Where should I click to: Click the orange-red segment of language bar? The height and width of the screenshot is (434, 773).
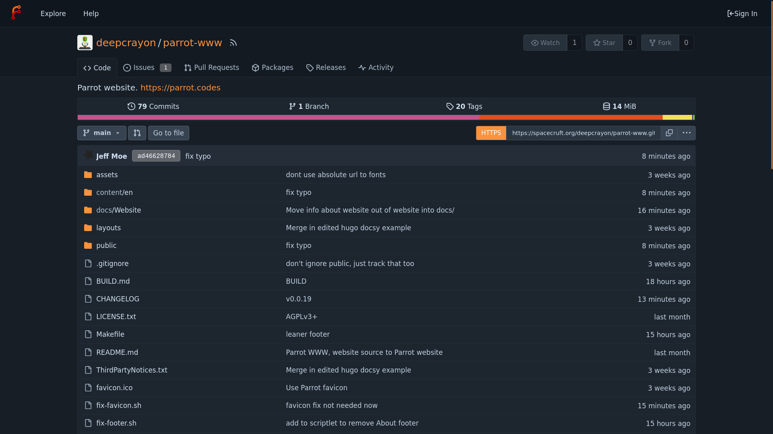[x=571, y=117]
